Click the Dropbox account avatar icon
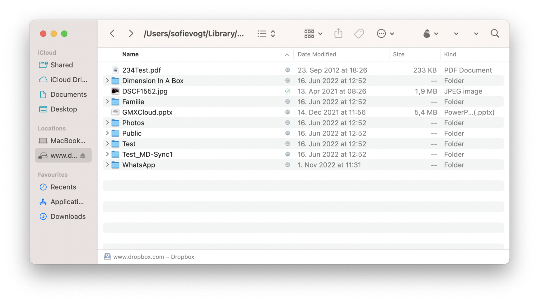This screenshot has height=303, width=539. [427, 33]
